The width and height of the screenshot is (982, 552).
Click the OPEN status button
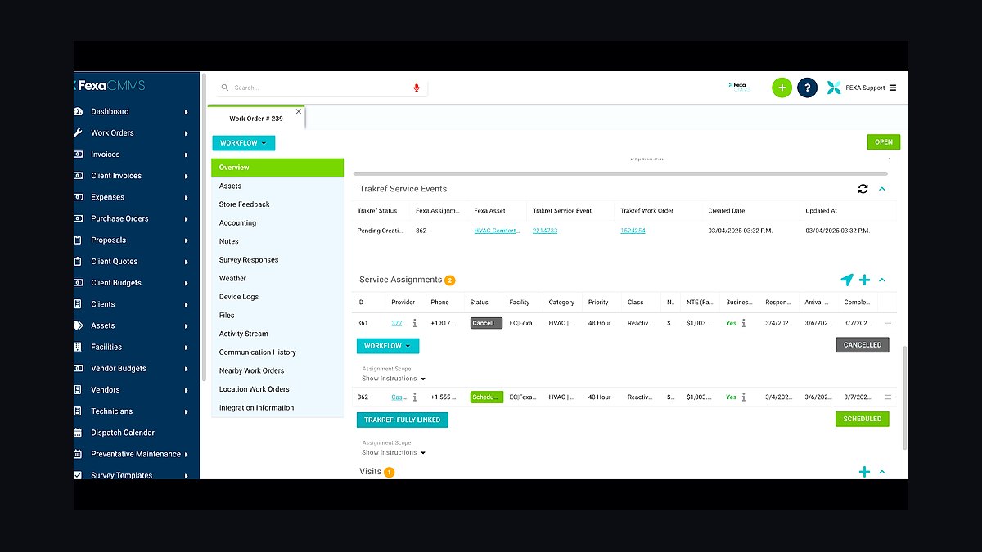884,142
